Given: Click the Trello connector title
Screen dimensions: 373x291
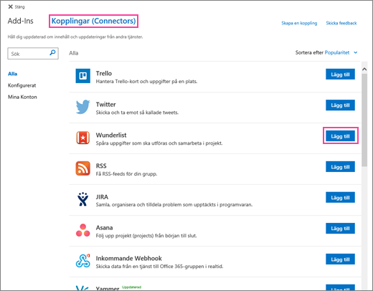Looking at the screenshot, I should pyautogui.click(x=104, y=73).
